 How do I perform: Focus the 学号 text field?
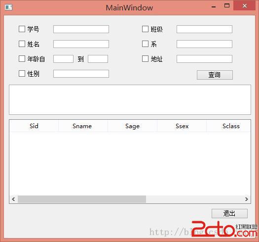coord(81,29)
